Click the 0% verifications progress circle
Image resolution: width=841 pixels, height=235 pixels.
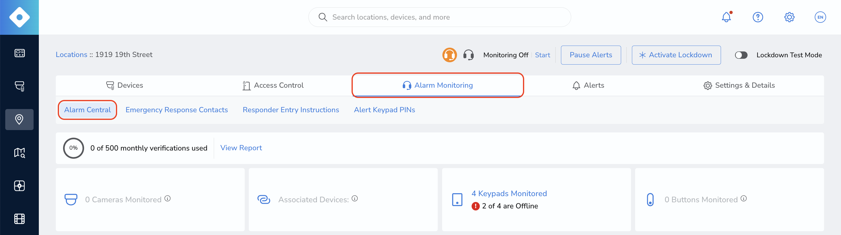coord(74,148)
